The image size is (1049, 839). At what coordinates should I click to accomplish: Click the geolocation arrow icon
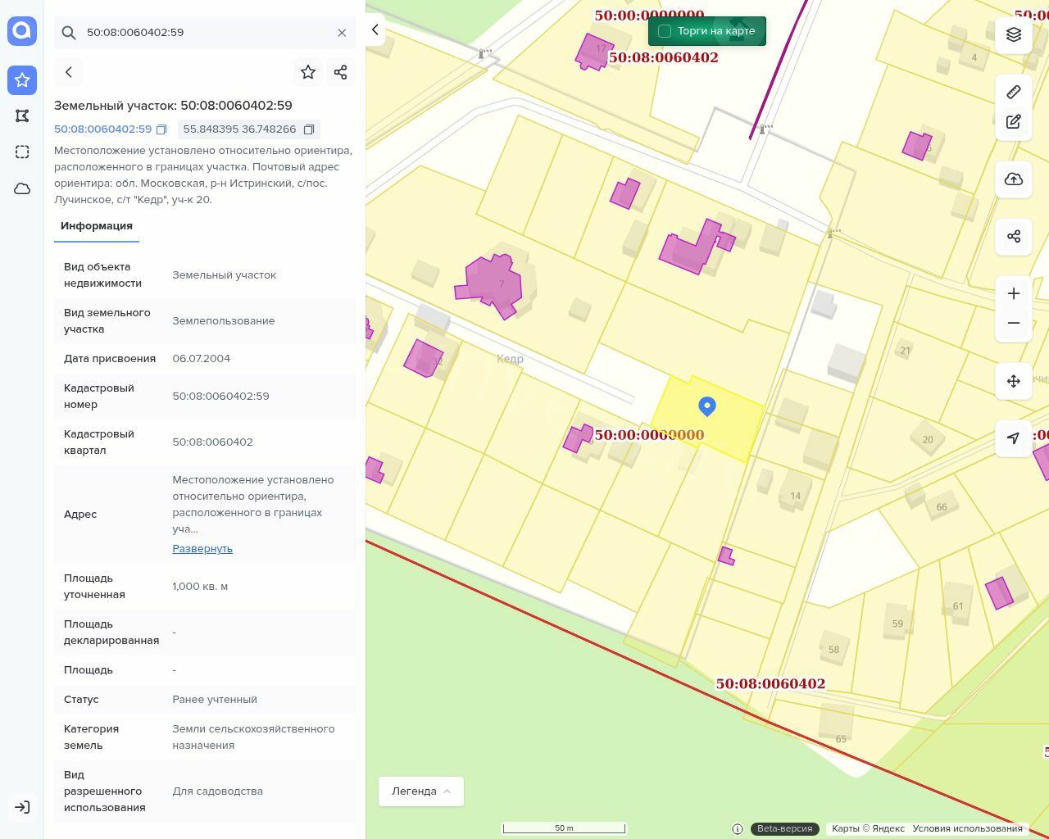click(1014, 438)
